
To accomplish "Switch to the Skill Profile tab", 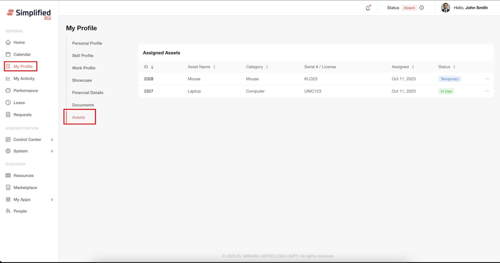I will click(83, 56).
